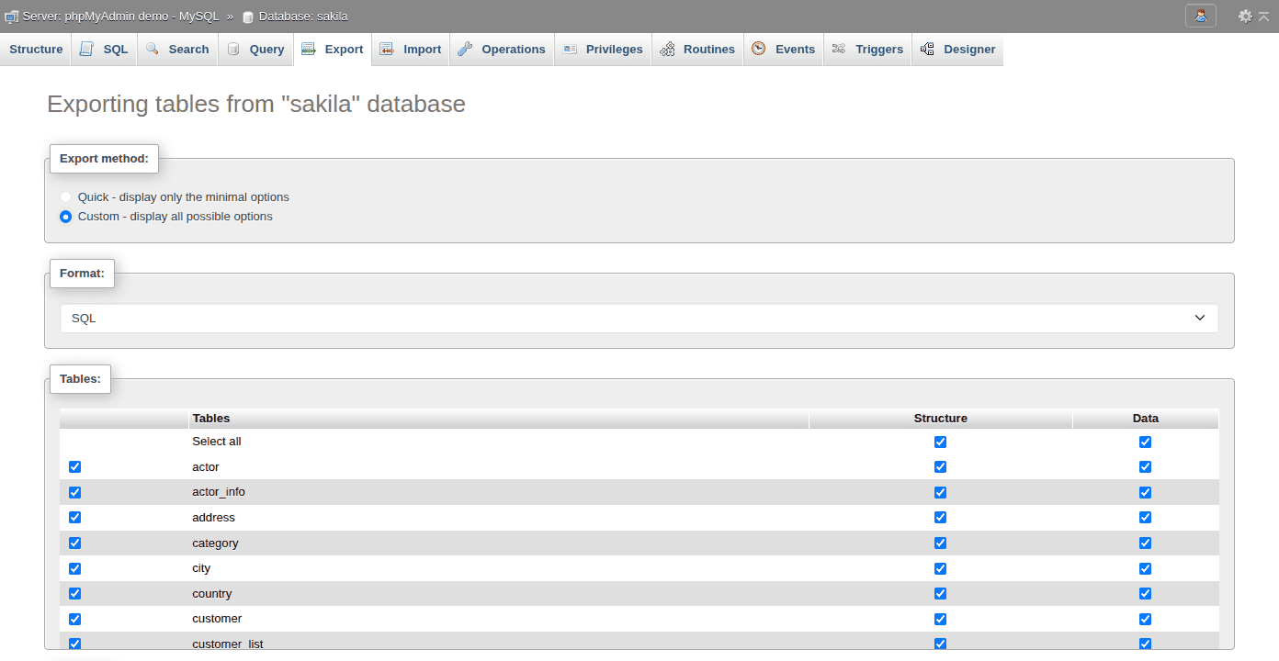This screenshot has height=661, width=1279.
Task: Click the customer table name
Action: click(217, 619)
